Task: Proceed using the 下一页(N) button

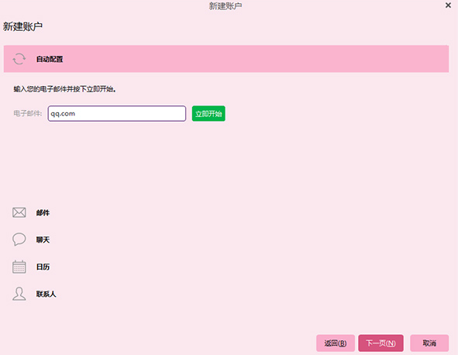Action: click(381, 343)
